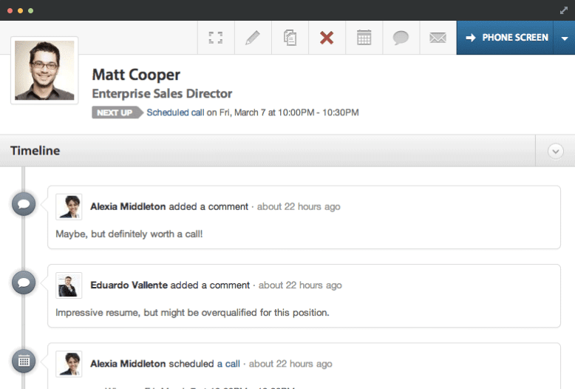Click the pencil edit icon
The image size is (575, 389).
point(253,38)
